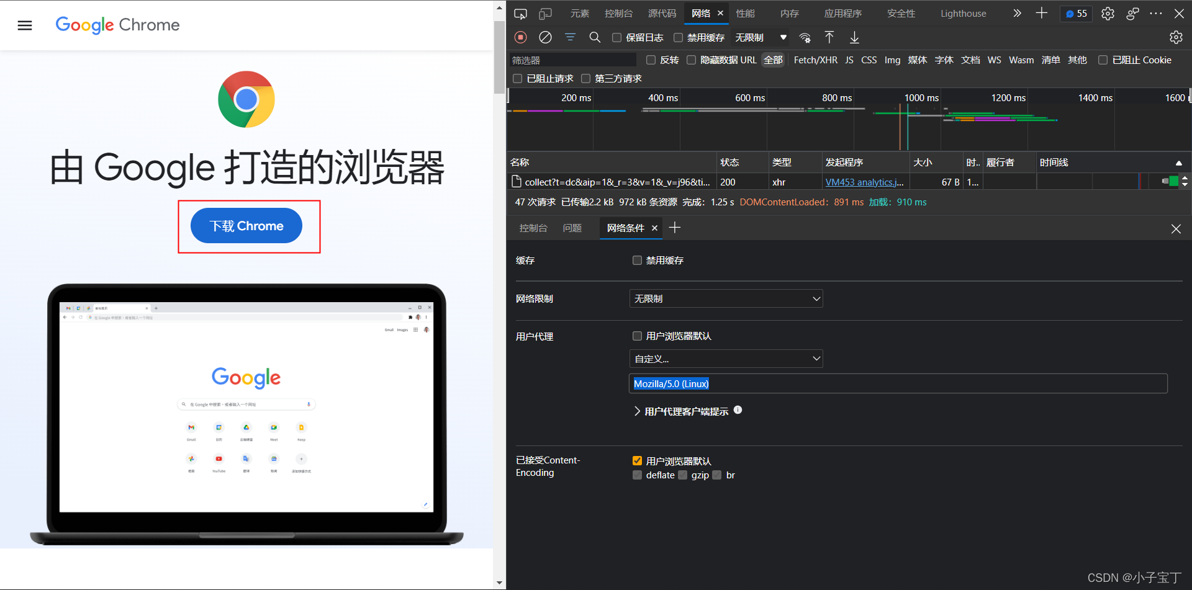The image size is (1192, 590).
Task: Open the hamburger menu on the Chrome page
Action: point(25,25)
